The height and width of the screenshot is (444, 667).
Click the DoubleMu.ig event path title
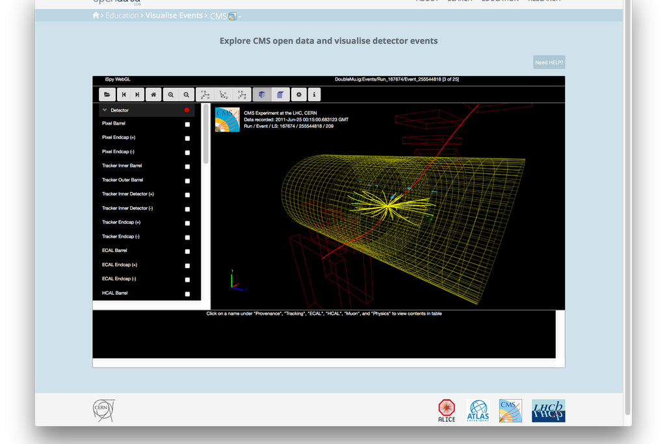(397, 79)
